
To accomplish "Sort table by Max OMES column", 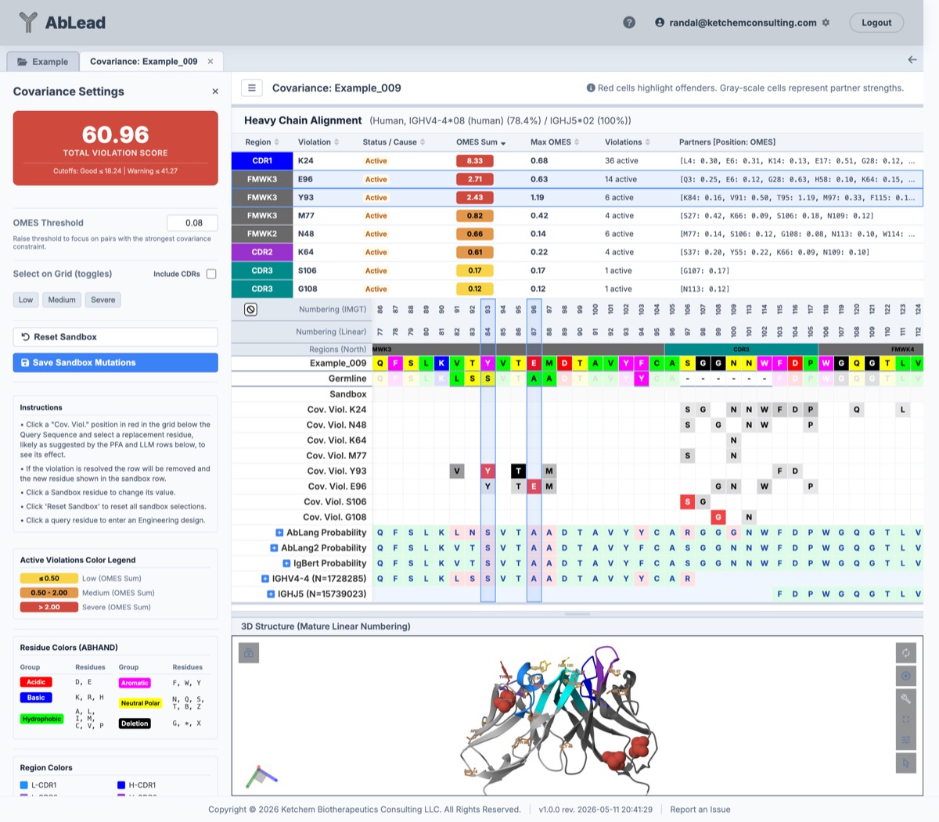I will coord(555,142).
